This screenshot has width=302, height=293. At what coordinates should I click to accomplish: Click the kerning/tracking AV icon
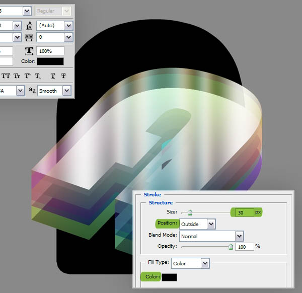point(30,37)
